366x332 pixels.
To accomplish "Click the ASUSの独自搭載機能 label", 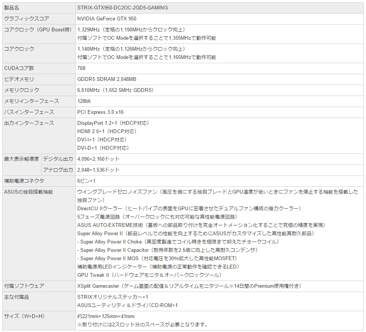I will [x=28, y=192].
